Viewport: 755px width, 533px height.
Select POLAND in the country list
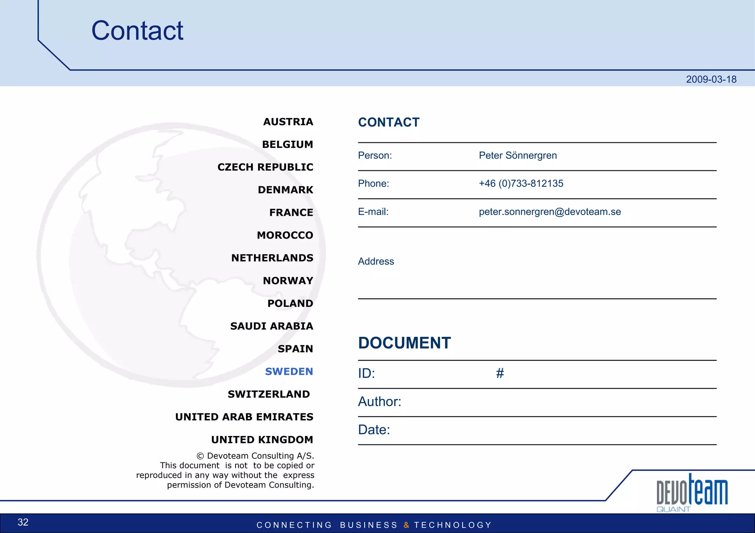click(x=290, y=304)
